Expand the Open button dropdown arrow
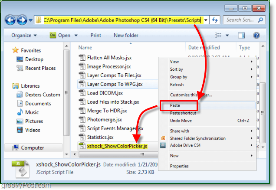 [x=76, y=36]
